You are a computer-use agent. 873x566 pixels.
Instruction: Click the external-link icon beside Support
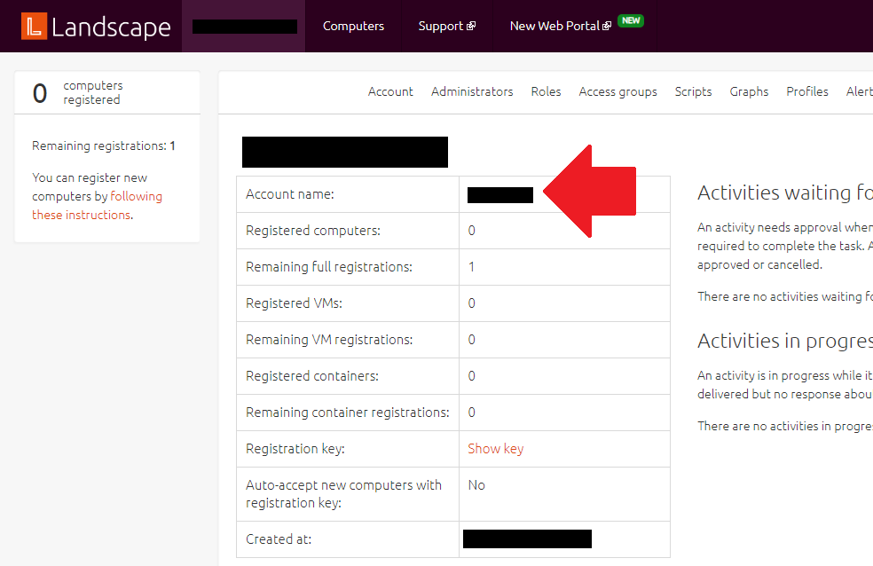pyautogui.click(x=471, y=27)
